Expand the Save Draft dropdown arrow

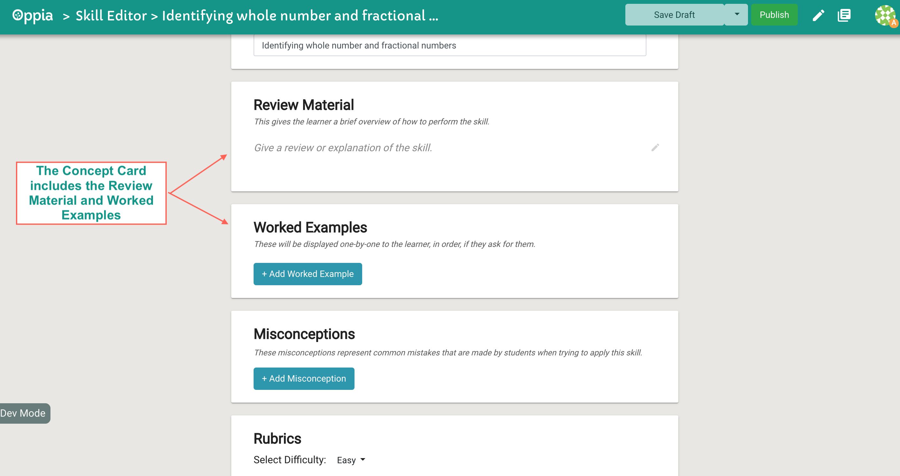tap(736, 15)
